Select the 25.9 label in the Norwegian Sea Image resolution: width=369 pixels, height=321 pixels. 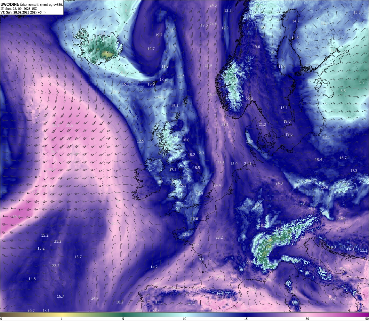click(x=208, y=66)
